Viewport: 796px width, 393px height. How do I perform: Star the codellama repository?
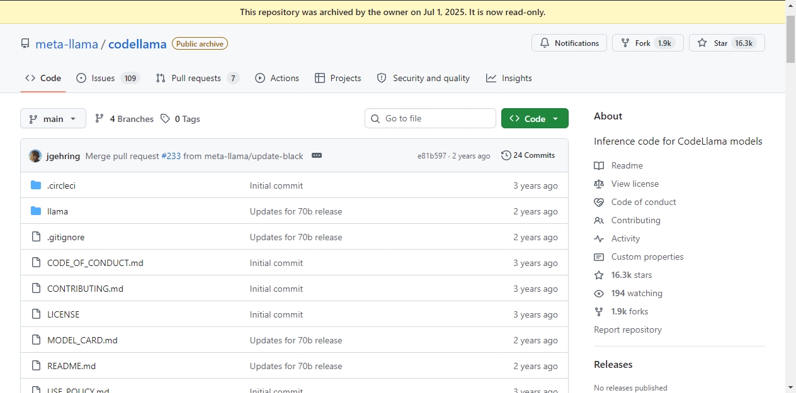point(727,43)
